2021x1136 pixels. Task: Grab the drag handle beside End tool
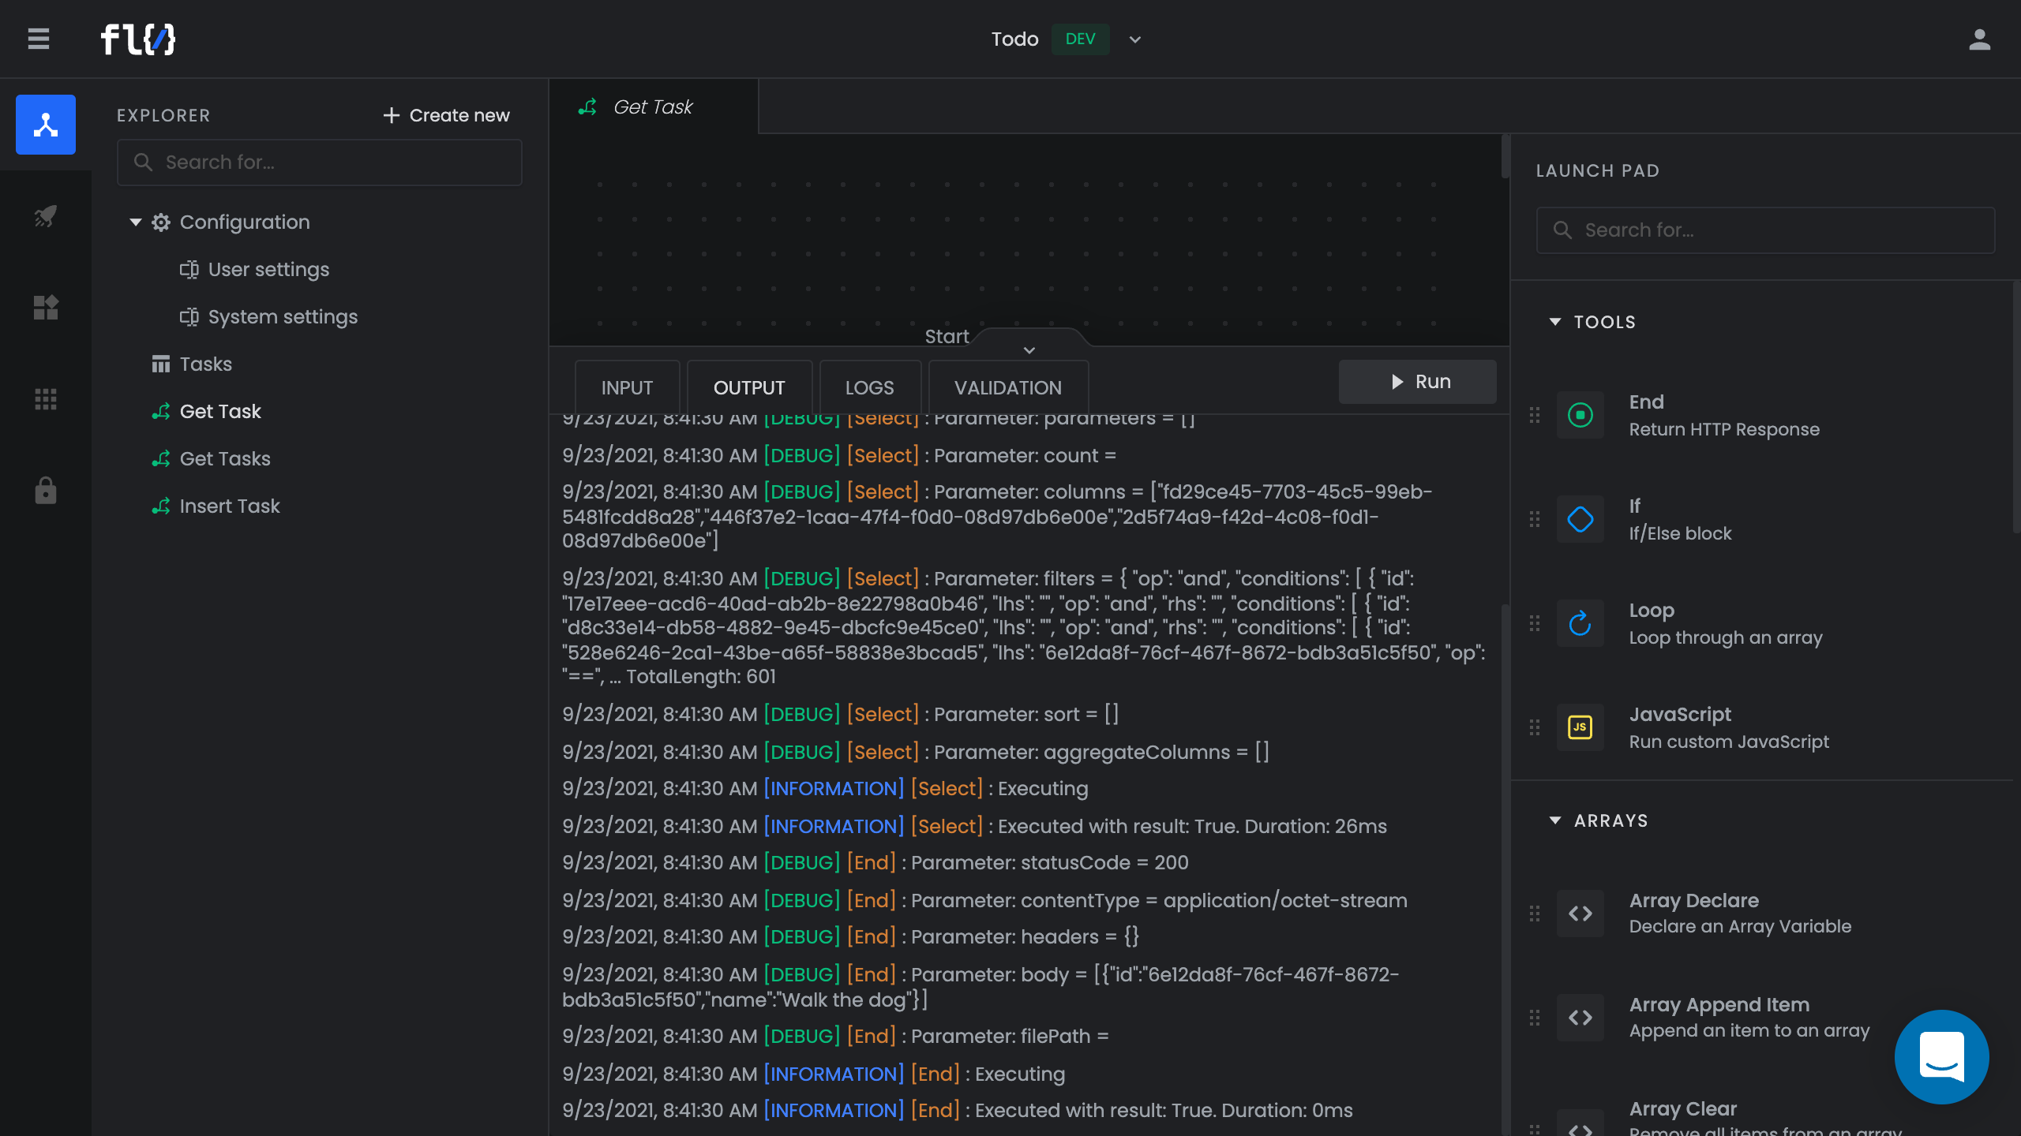1535,415
